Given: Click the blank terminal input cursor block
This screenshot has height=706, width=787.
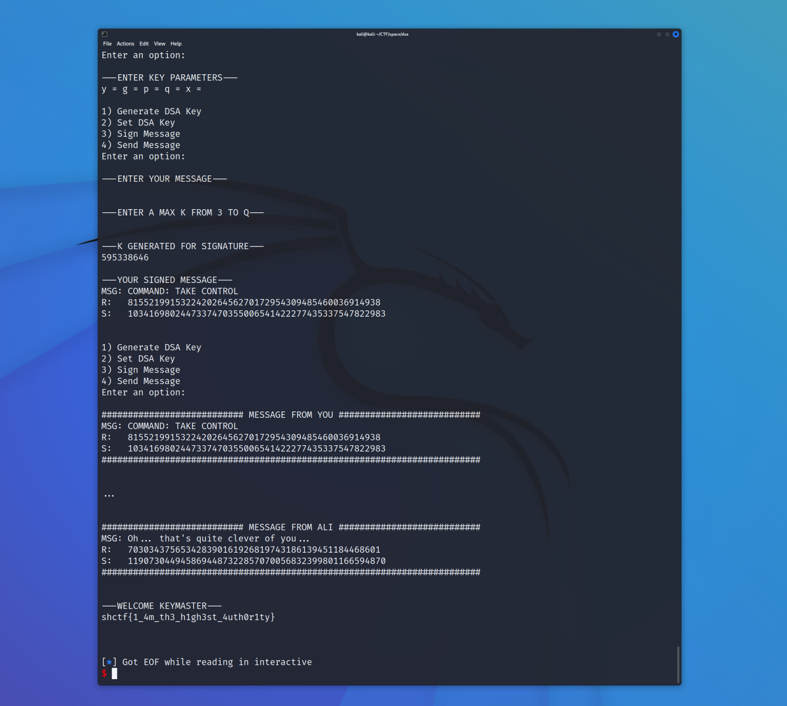Looking at the screenshot, I should 114,673.
